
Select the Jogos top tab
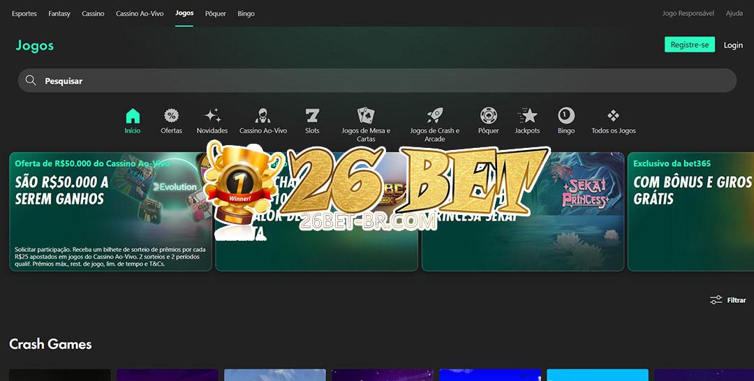point(184,13)
